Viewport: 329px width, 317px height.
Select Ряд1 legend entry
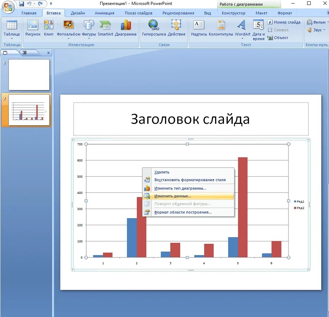(299, 202)
